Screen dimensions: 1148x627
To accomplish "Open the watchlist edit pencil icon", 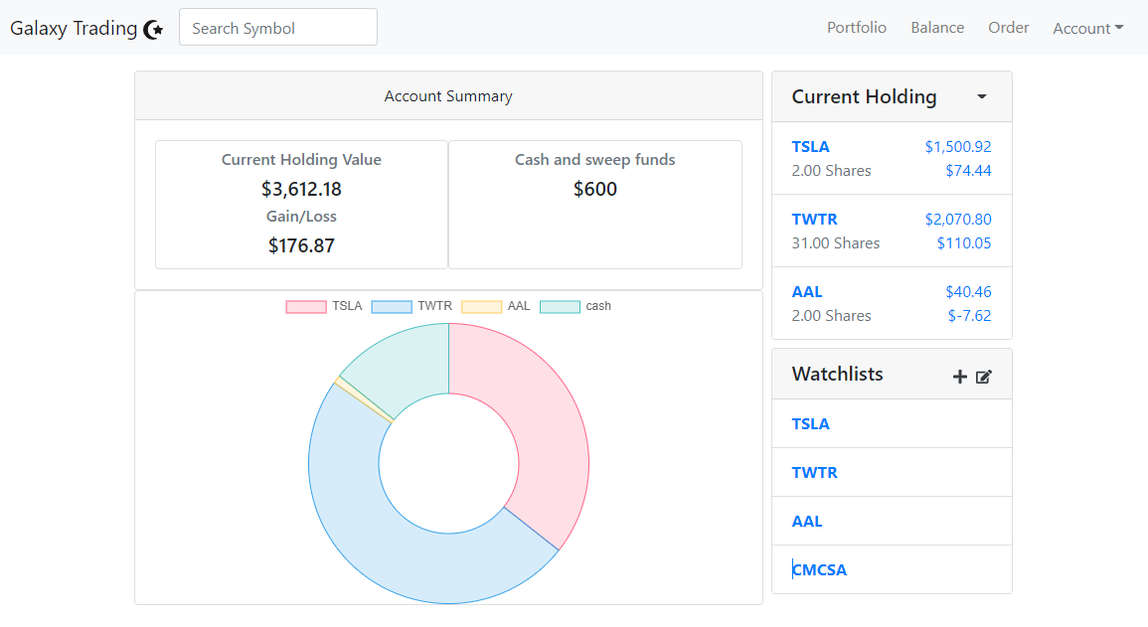I will tap(984, 377).
